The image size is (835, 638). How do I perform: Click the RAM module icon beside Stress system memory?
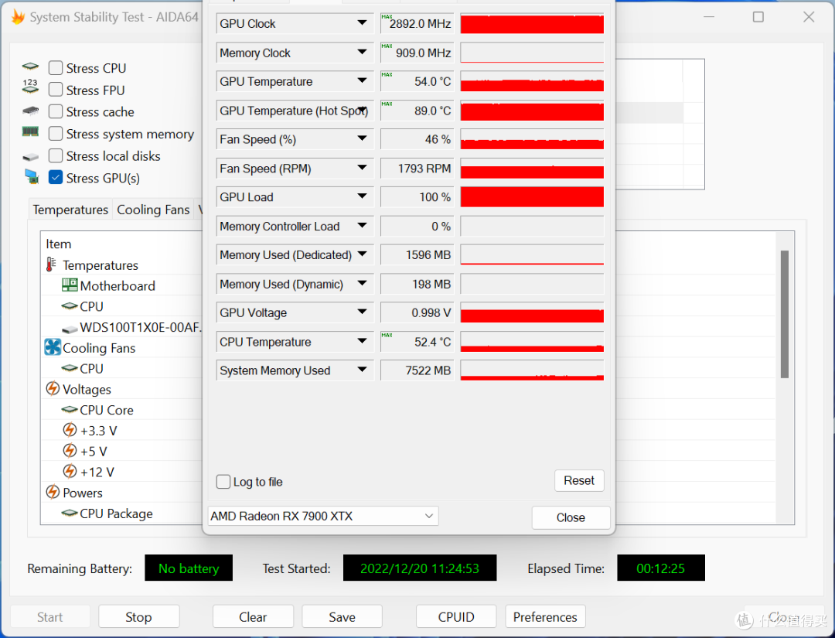pos(30,131)
